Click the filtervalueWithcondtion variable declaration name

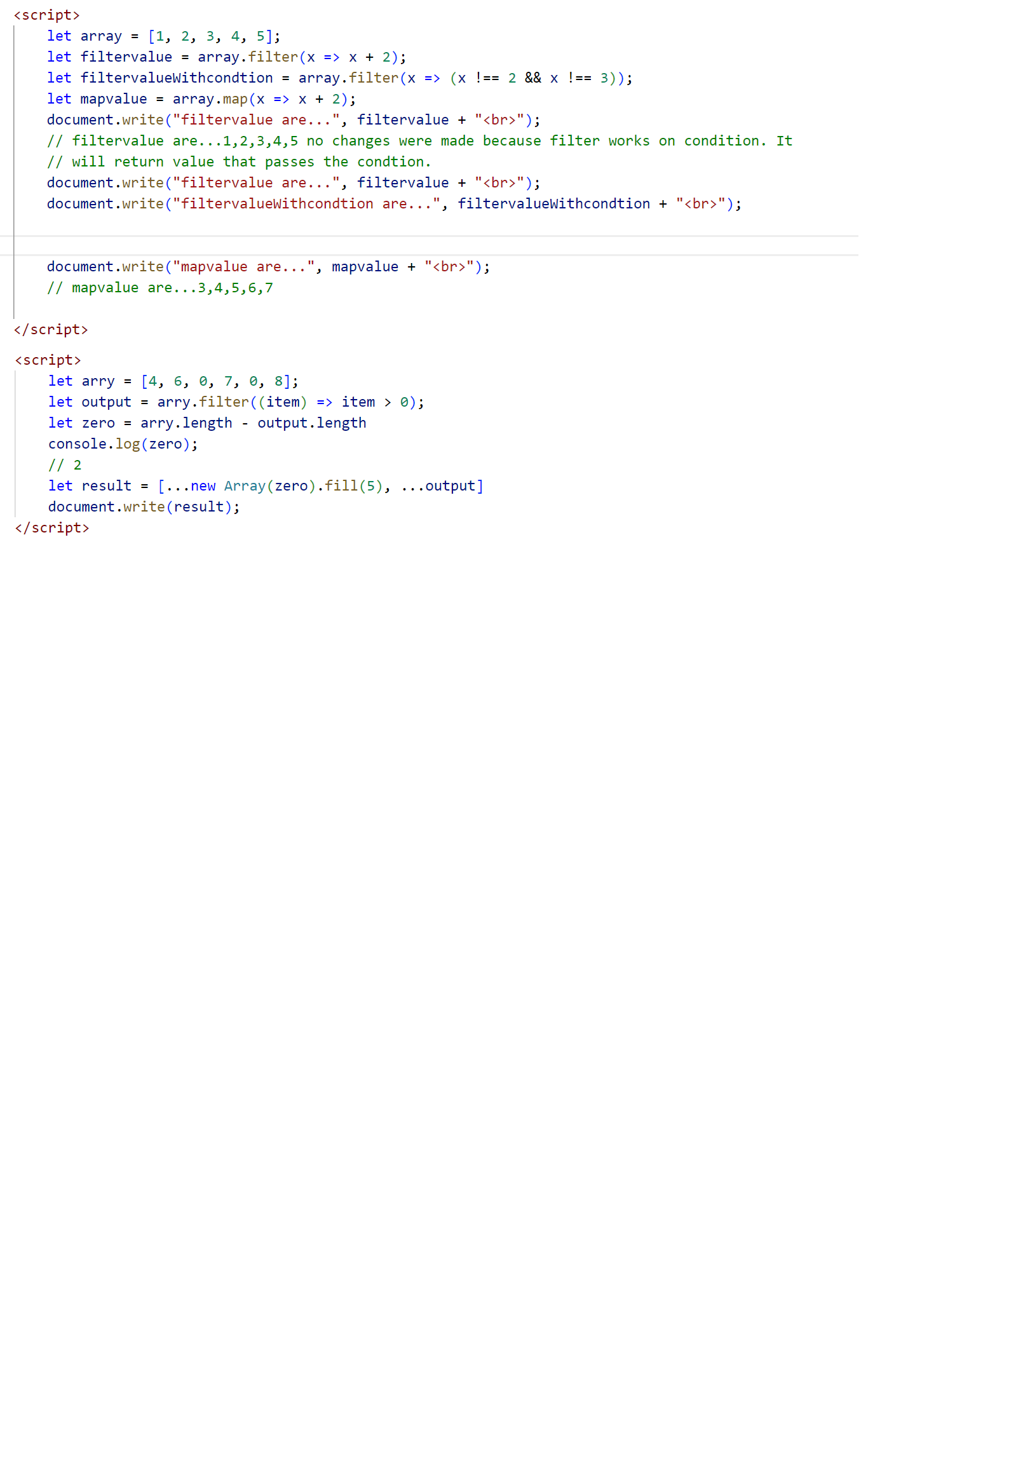[x=176, y=78]
